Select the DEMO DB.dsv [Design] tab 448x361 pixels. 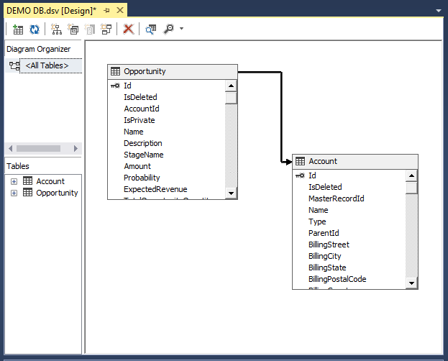(50, 11)
